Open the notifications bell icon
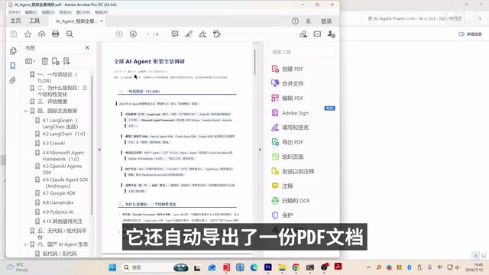Viewport: 489px width, 275px height. (x=308, y=21)
